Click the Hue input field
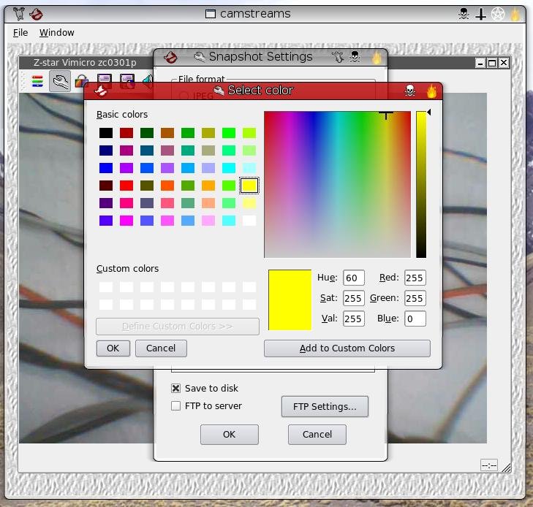 pyautogui.click(x=354, y=278)
